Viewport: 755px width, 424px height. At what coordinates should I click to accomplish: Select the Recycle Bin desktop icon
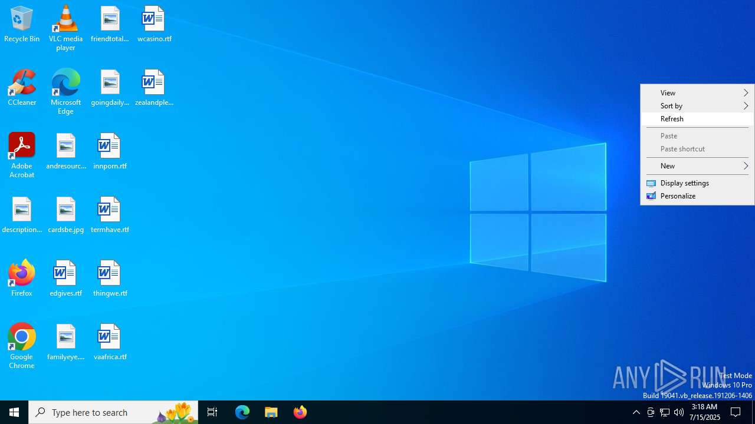tap(22, 24)
